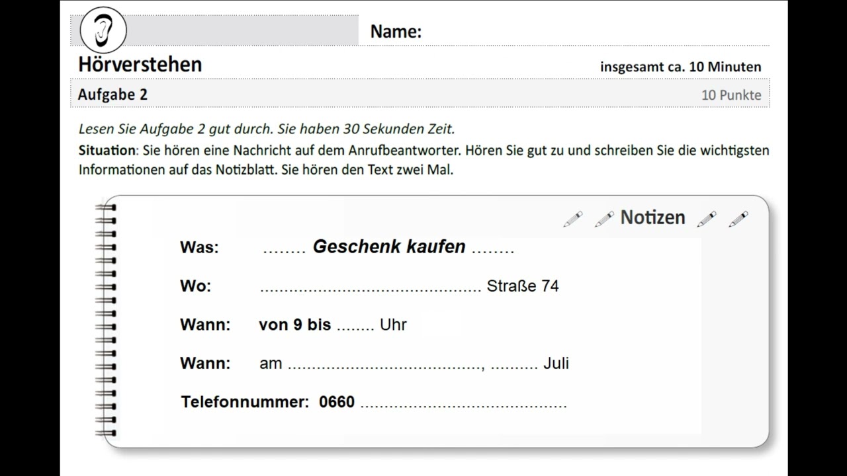Click the word 'Juli'
This screenshot has width=847, height=476.
tap(556, 363)
